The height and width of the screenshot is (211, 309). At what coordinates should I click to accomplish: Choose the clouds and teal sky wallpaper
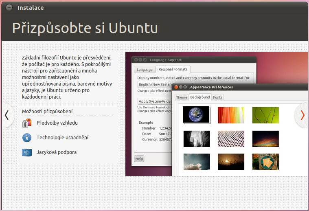point(197,162)
